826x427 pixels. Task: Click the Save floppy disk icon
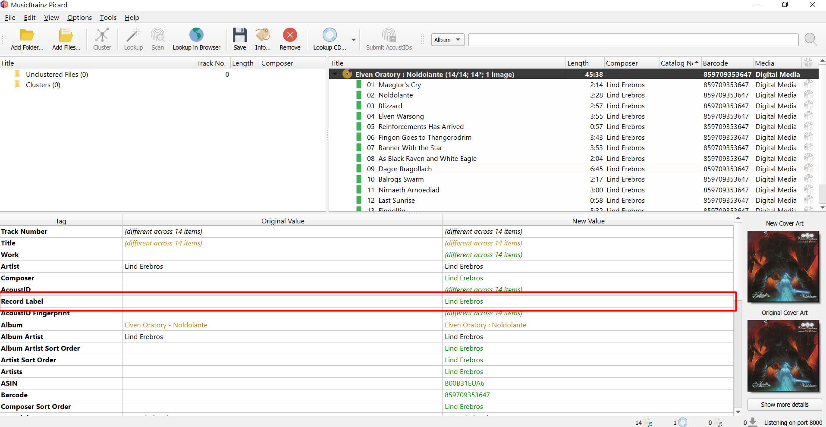(240, 35)
